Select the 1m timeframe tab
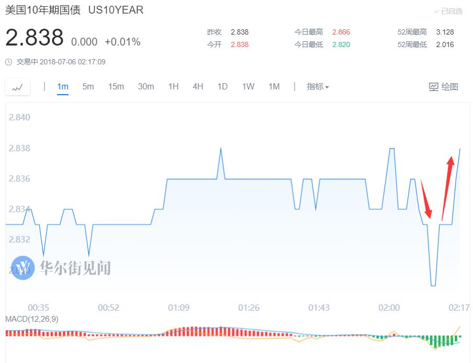473x363 pixels. [x=63, y=87]
